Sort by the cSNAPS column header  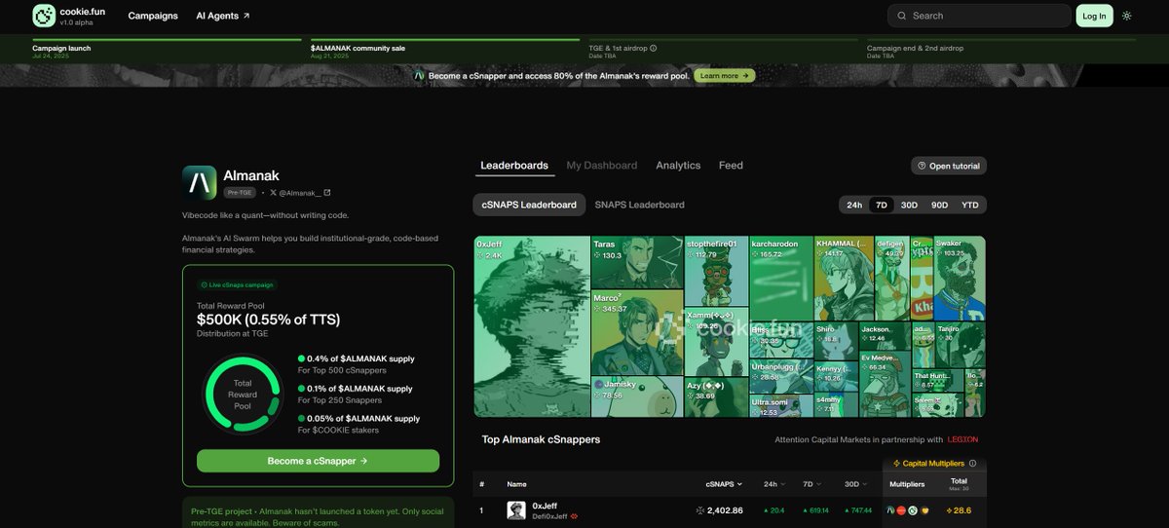tap(724, 483)
